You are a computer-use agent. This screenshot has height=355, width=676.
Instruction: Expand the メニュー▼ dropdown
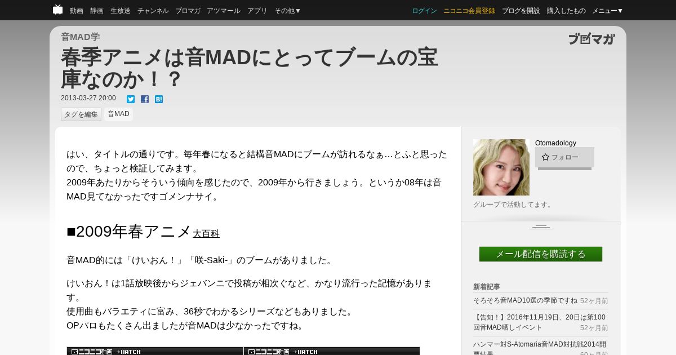[x=608, y=11]
